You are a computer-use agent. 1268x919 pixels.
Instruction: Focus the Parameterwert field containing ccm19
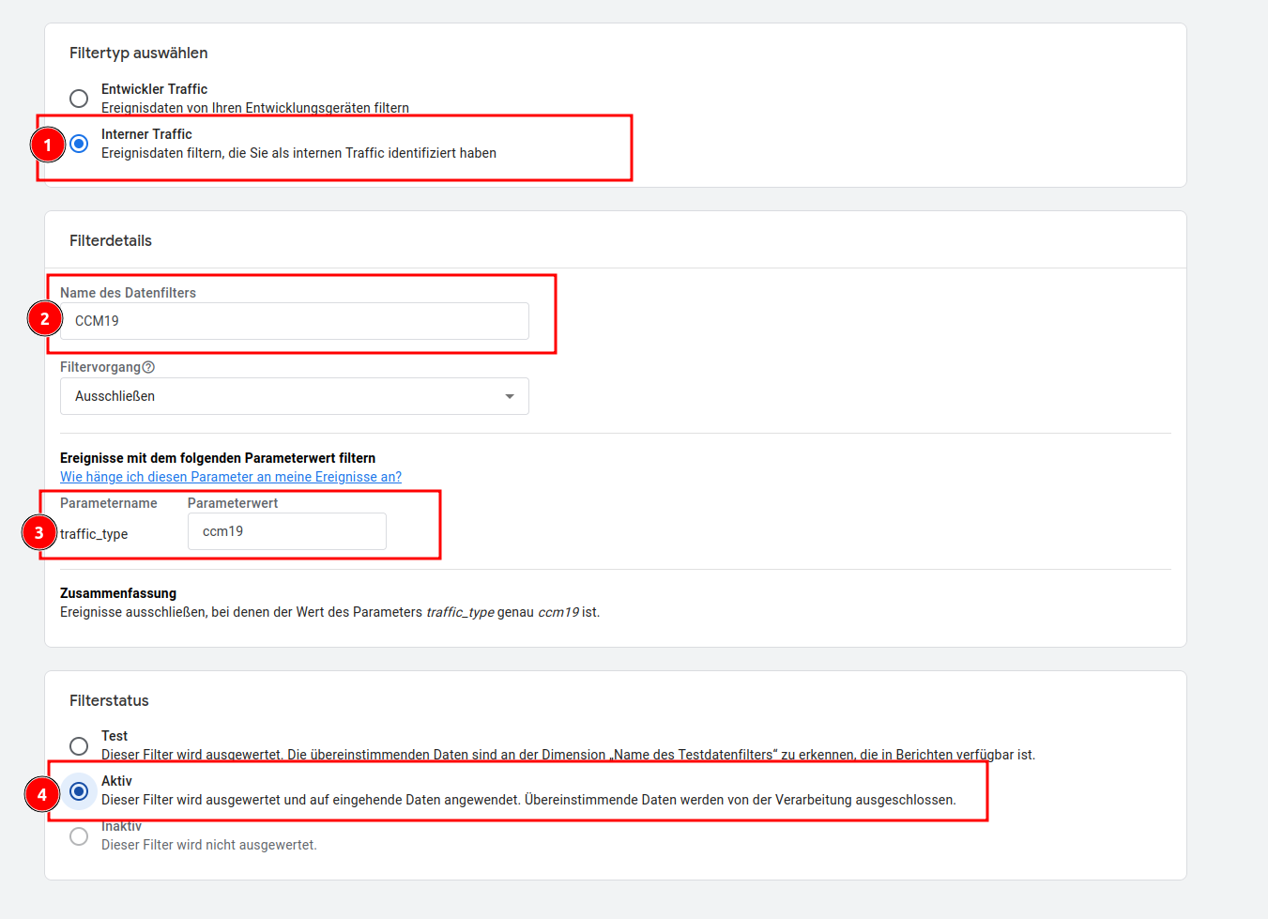[x=287, y=531]
